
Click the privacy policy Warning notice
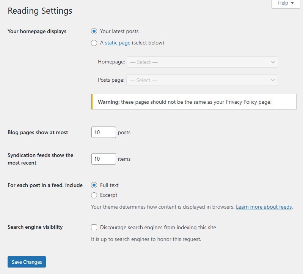194,102
